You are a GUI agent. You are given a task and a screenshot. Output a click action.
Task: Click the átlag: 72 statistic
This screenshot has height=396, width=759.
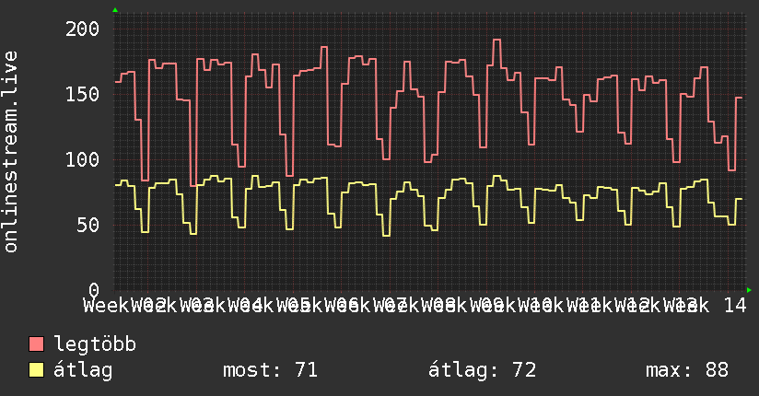click(x=482, y=370)
